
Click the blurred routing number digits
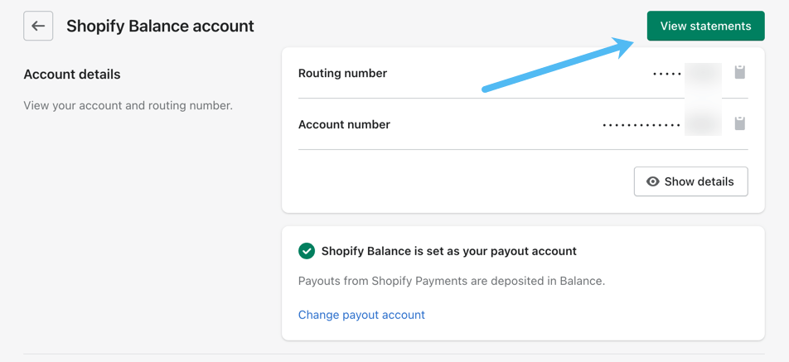pyautogui.click(x=703, y=73)
